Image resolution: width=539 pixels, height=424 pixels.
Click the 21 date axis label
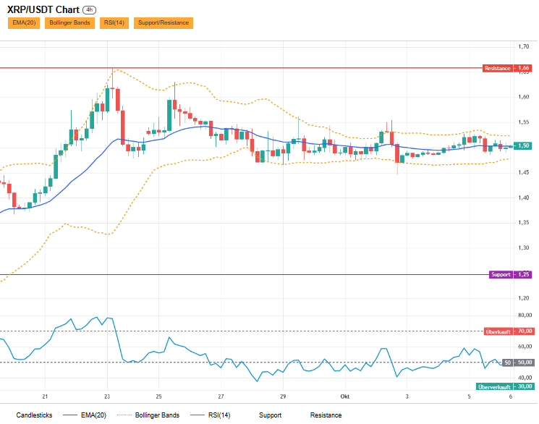45,397
